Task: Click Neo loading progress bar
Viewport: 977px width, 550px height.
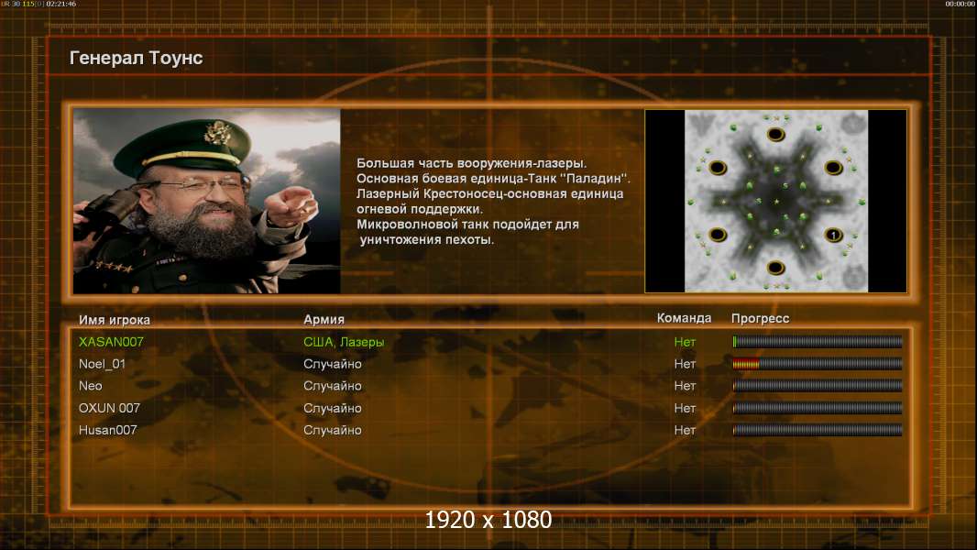Action: tap(818, 386)
